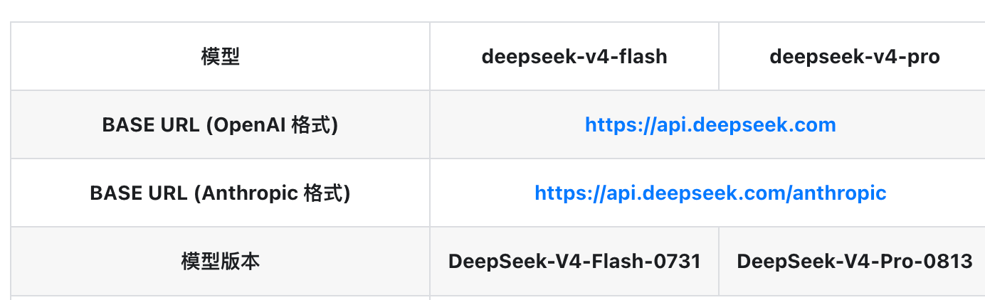The height and width of the screenshot is (300, 985).
Task: Open the https://api.deepseek.com link
Action: 710,125
